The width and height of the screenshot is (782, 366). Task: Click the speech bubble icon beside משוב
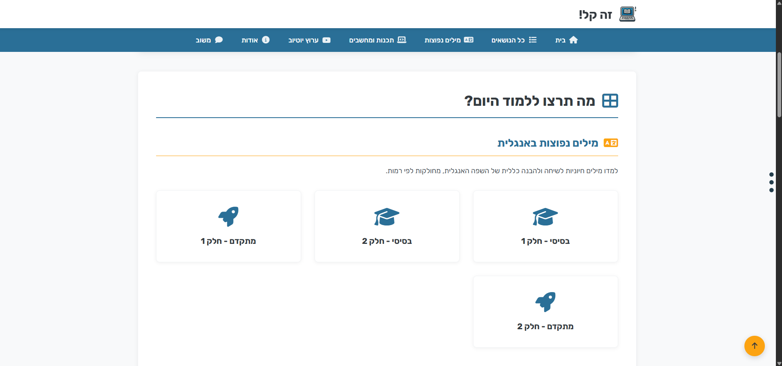point(219,40)
